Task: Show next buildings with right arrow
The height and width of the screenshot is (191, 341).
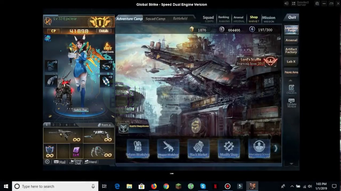Action: pos(276,149)
